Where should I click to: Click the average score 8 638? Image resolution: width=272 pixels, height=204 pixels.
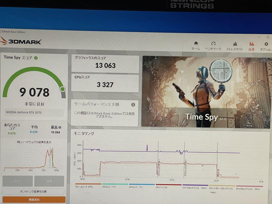(x=34, y=132)
